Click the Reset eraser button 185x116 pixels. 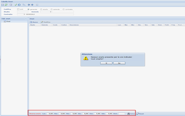coord(140,114)
